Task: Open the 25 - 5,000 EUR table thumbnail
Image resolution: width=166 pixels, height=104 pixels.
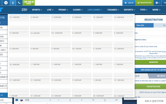Action: pyautogui.click(x=19, y=69)
